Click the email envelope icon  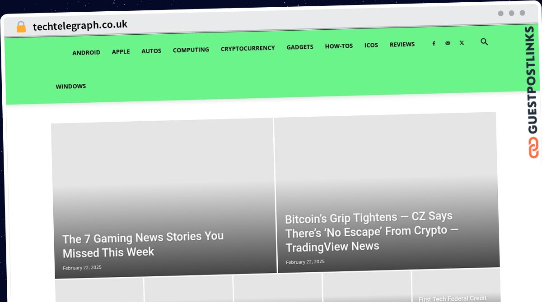coord(448,43)
